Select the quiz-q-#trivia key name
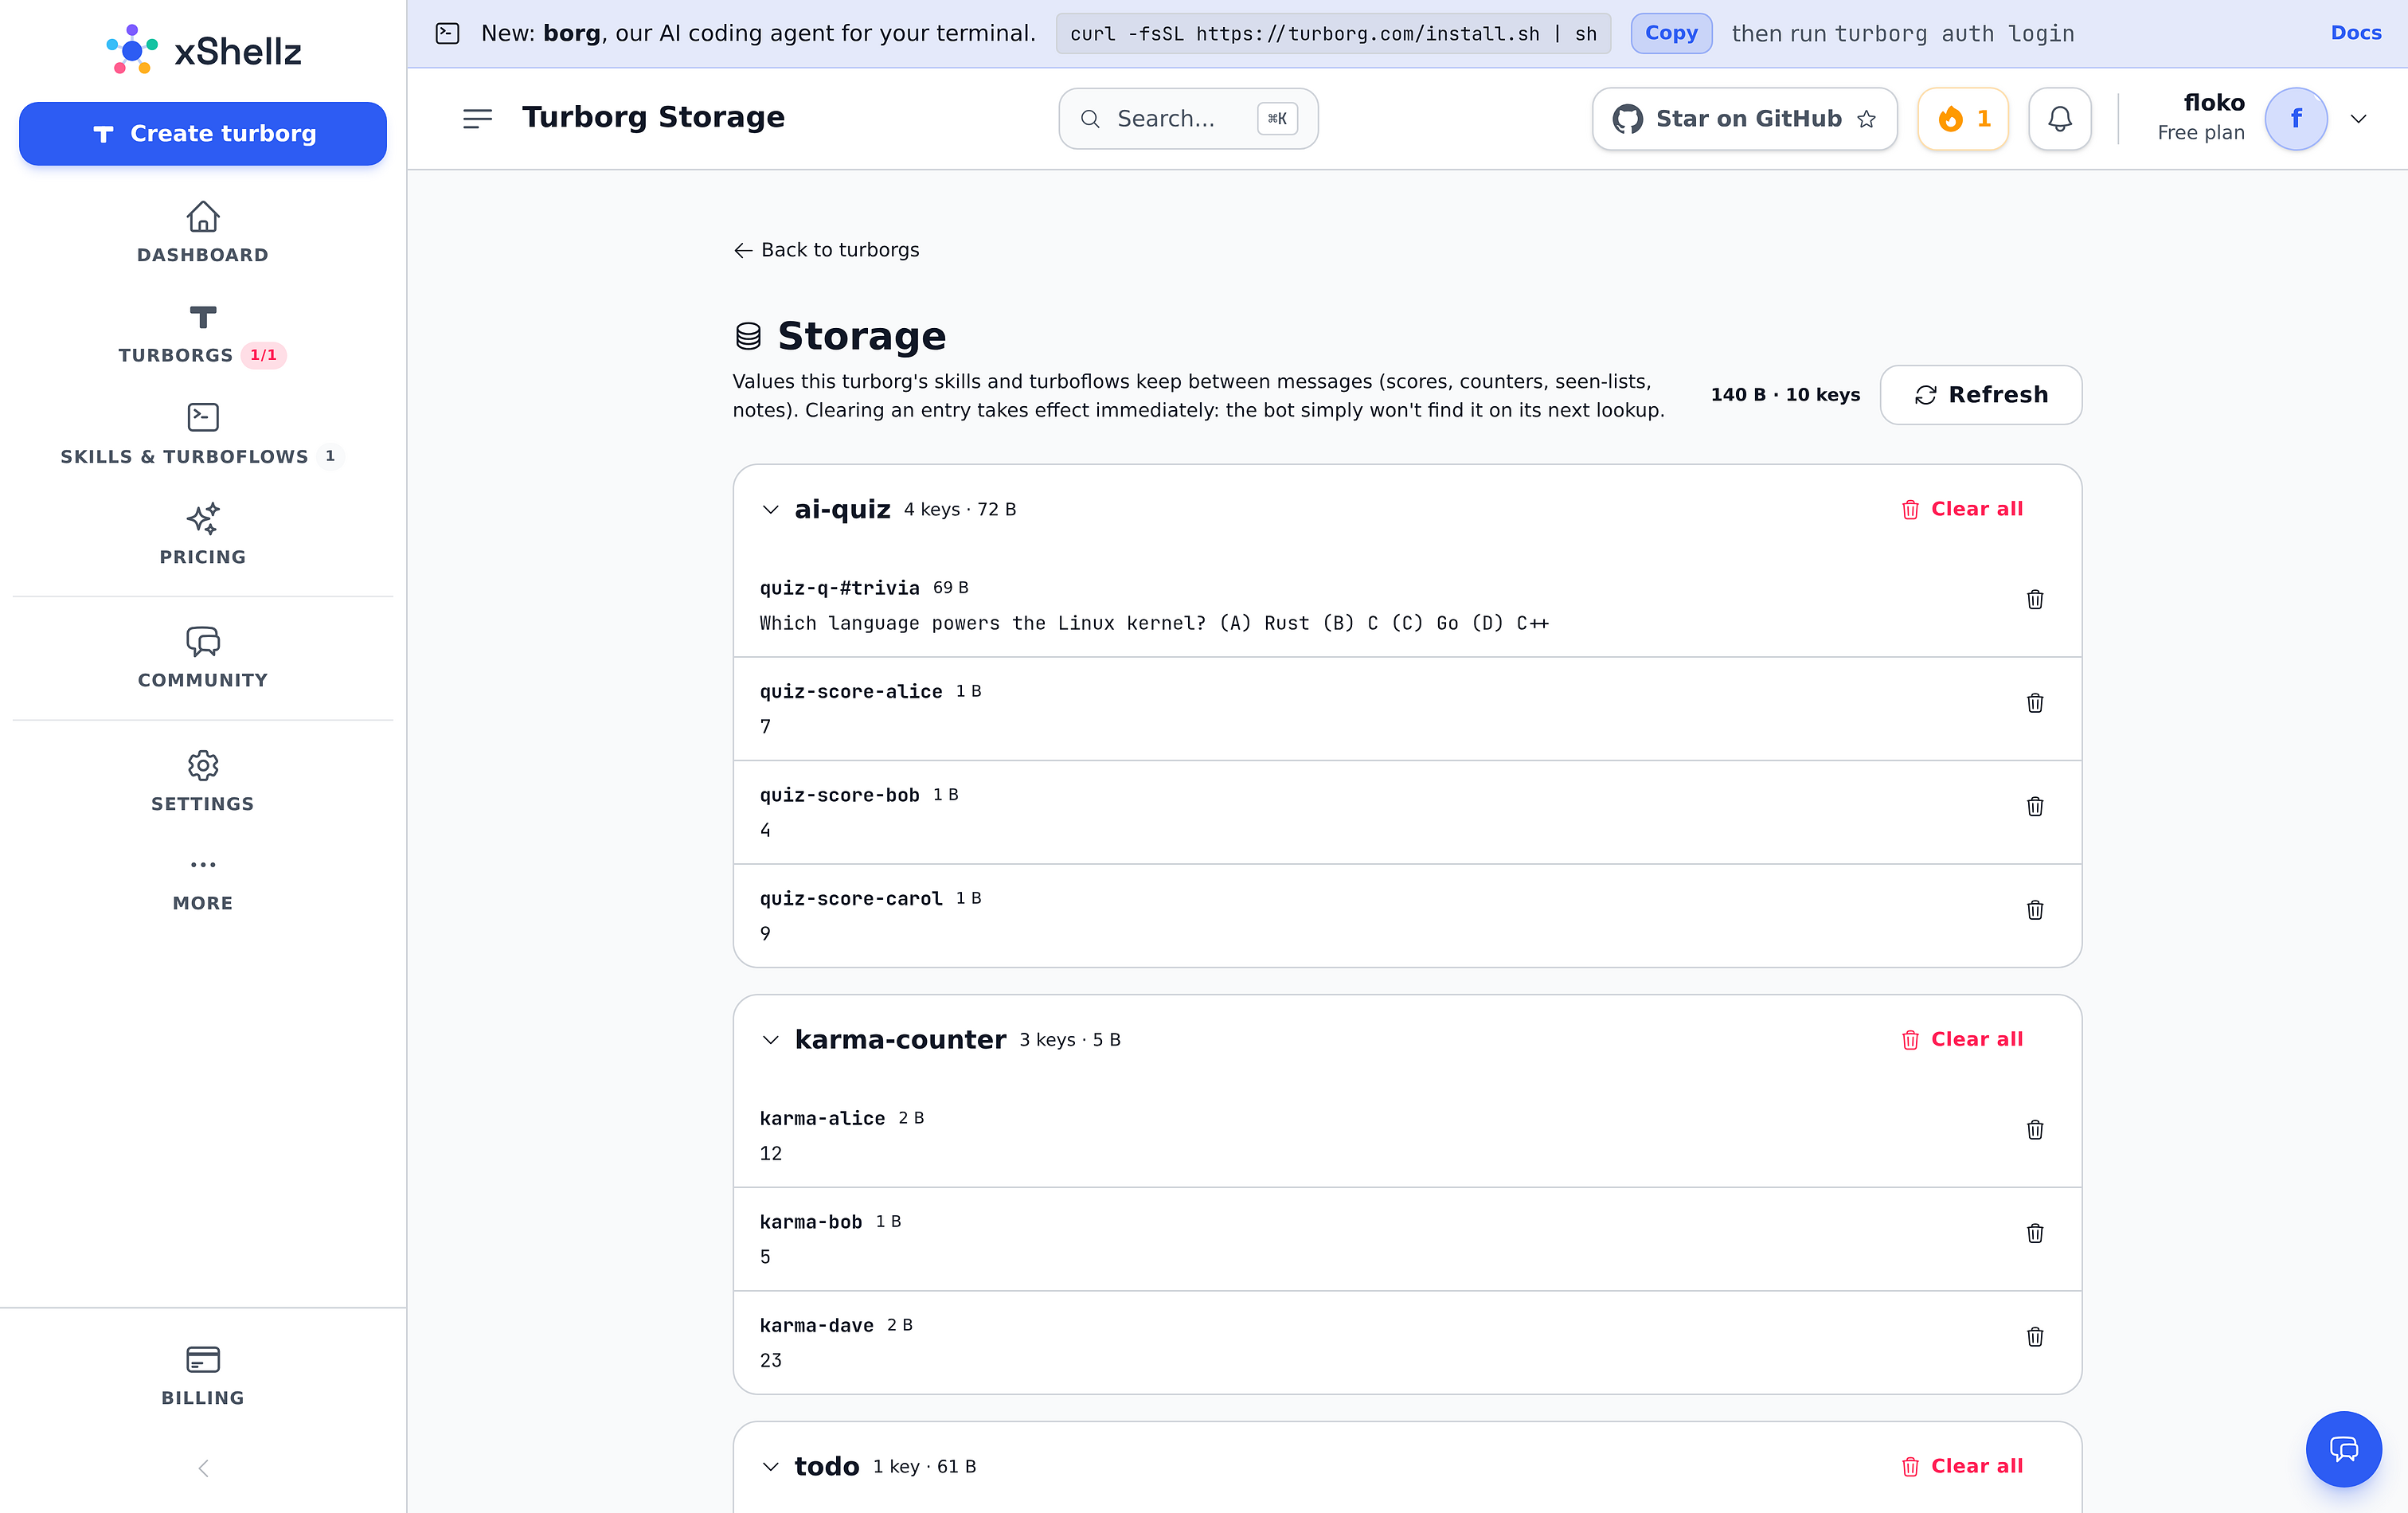 839,588
